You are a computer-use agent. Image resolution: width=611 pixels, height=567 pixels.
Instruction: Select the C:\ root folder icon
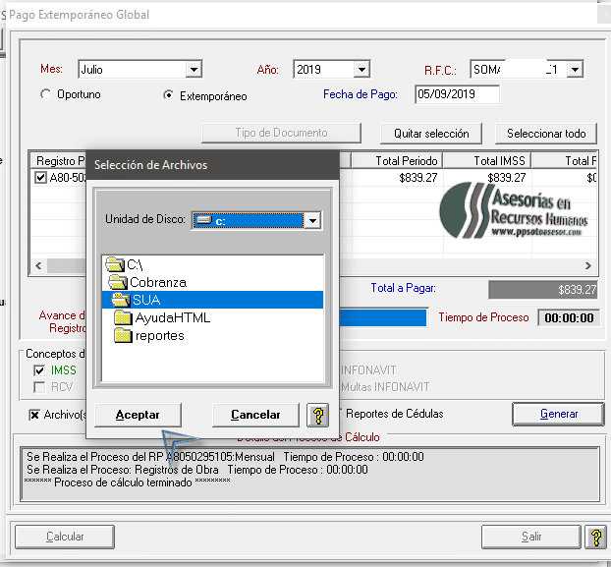click(x=115, y=264)
